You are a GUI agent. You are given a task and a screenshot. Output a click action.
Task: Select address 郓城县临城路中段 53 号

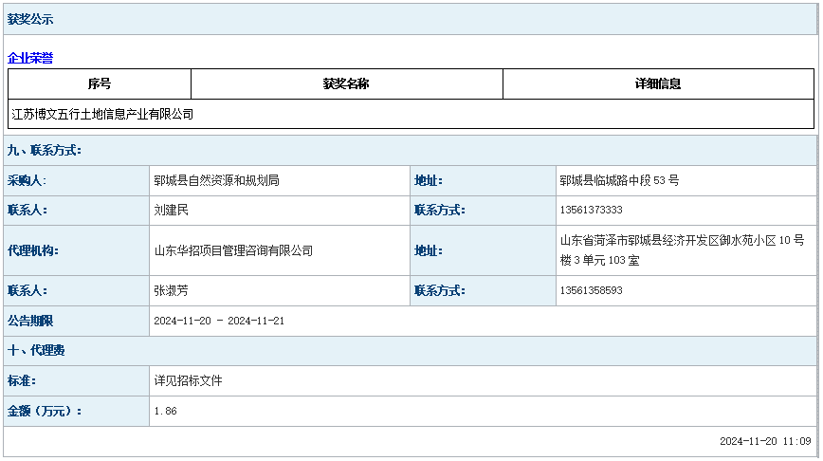tap(619, 180)
